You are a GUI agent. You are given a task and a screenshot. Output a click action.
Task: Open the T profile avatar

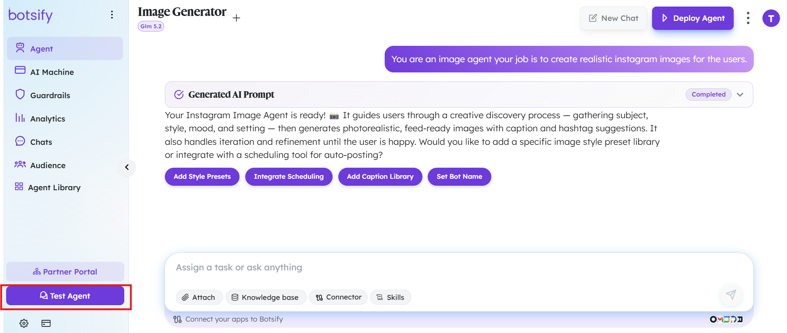[x=771, y=18]
